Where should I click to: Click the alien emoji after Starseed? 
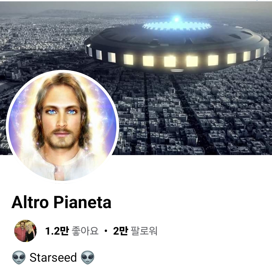pyautogui.click(x=88, y=258)
